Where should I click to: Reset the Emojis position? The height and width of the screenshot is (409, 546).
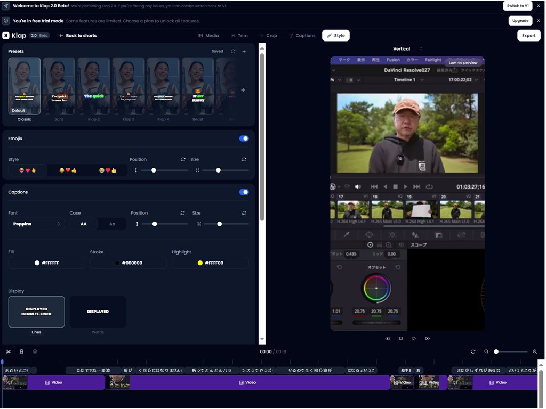coord(183,159)
